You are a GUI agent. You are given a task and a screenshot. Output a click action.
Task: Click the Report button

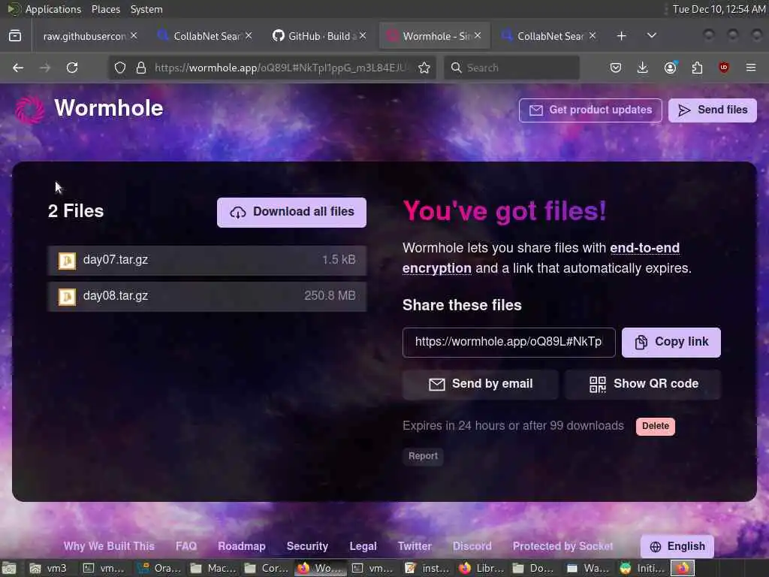423,456
